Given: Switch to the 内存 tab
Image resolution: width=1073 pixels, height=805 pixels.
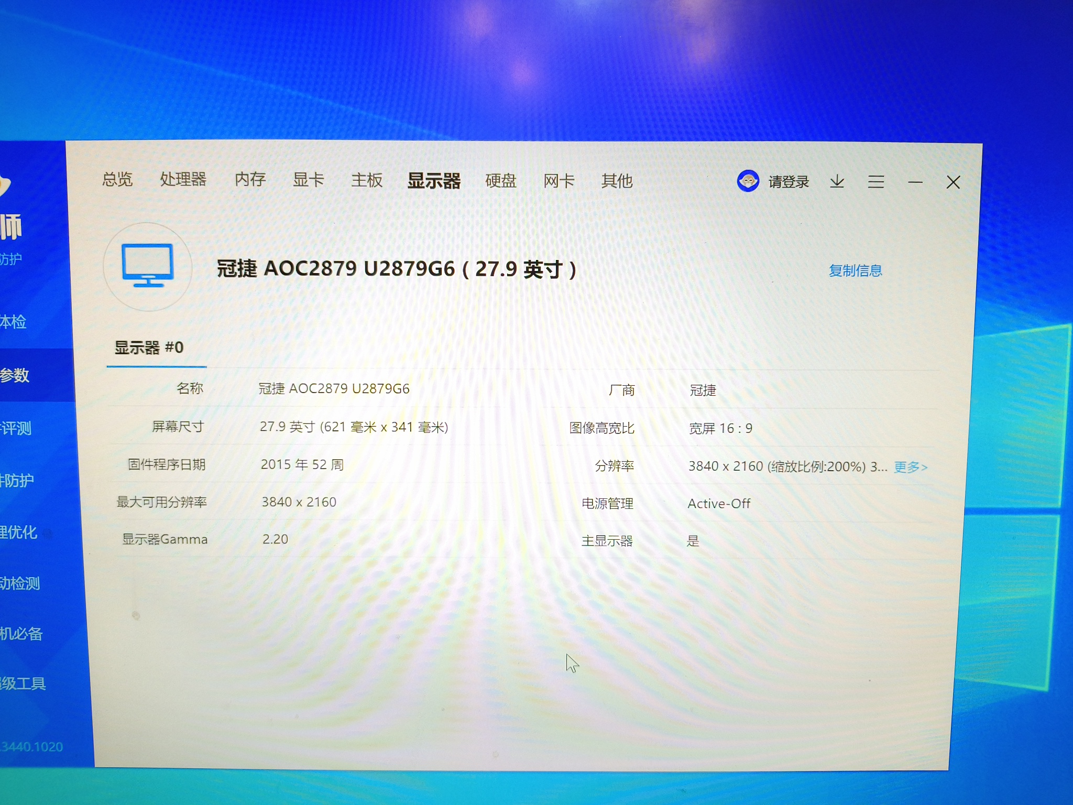Looking at the screenshot, I should [x=250, y=179].
